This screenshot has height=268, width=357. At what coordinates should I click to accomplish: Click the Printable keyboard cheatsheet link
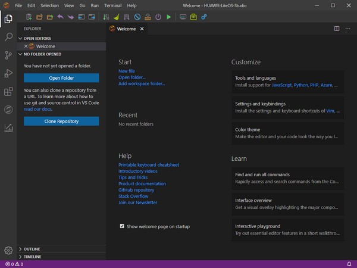point(149,165)
